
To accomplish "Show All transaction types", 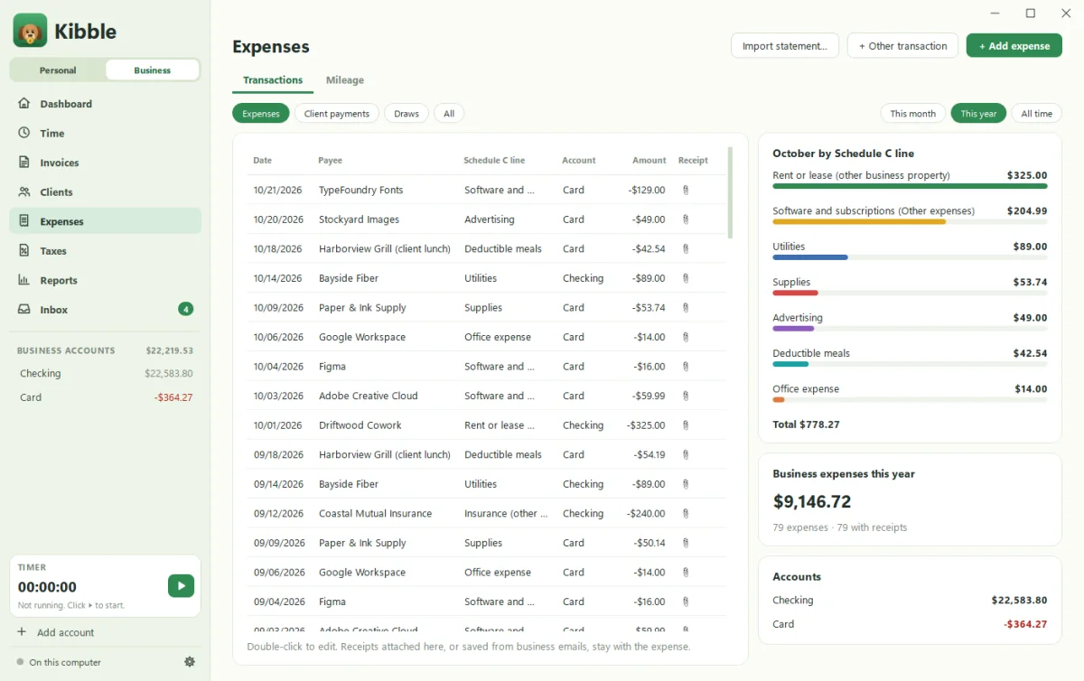I will click(449, 114).
